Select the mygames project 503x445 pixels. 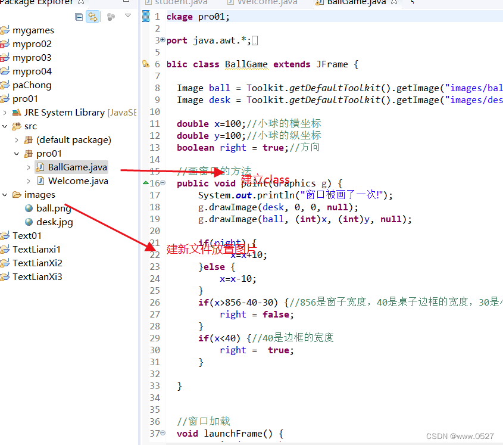click(33, 30)
